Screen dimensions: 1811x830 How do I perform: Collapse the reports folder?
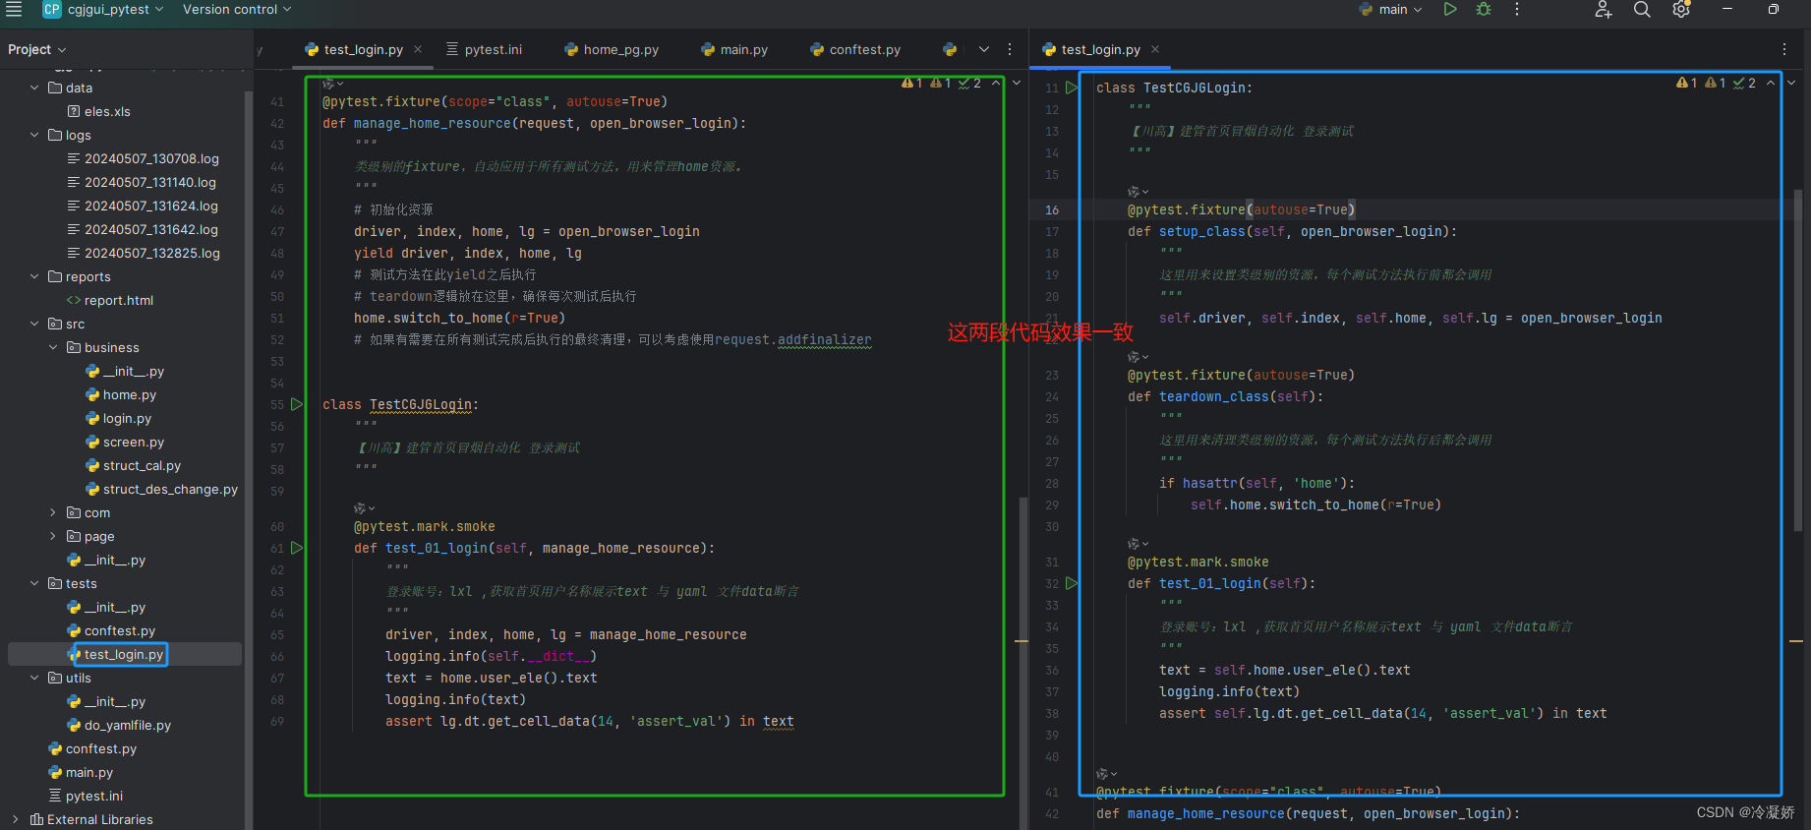34,276
